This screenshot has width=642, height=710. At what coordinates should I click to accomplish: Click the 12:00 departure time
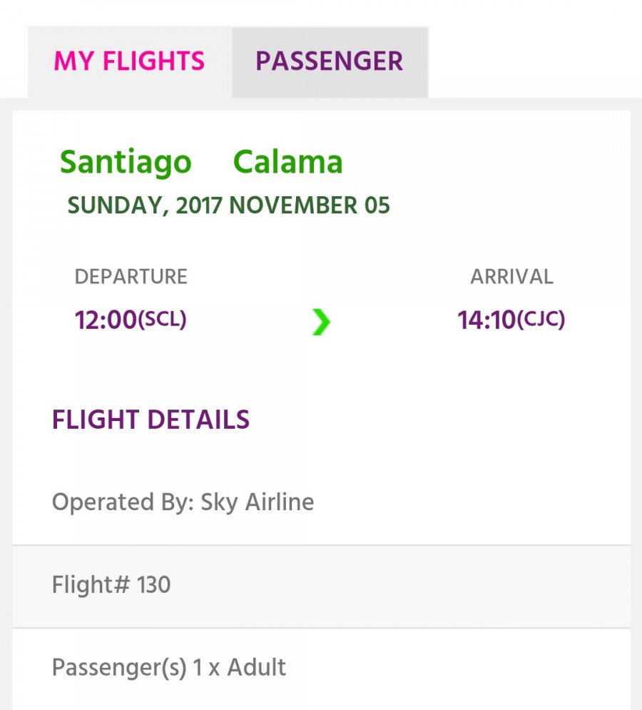click(106, 320)
